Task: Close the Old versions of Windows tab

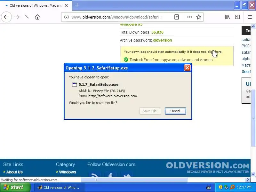Action: [x=66, y=5]
